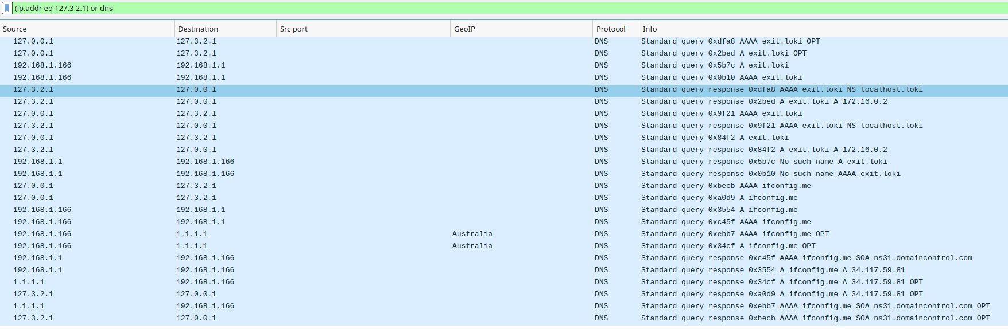Image resolution: width=1008 pixels, height=329 pixels.
Task: Select the response 0x84f2 A 172.16.0.2 row
Action: [504, 150]
